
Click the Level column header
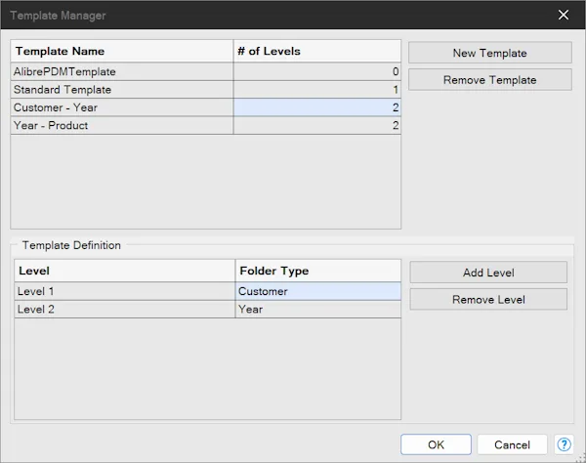(x=125, y=271)
